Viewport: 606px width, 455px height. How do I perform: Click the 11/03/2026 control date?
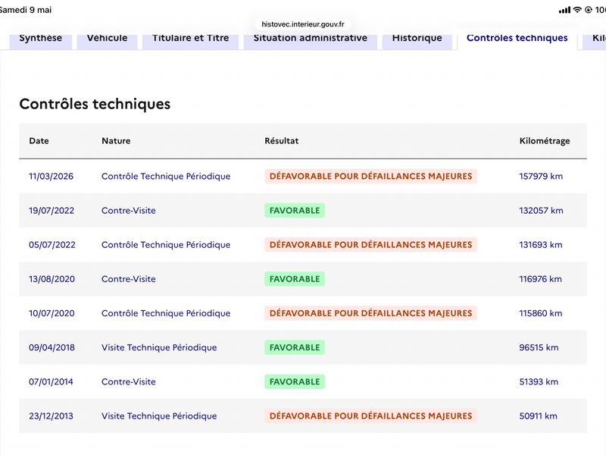51,176
